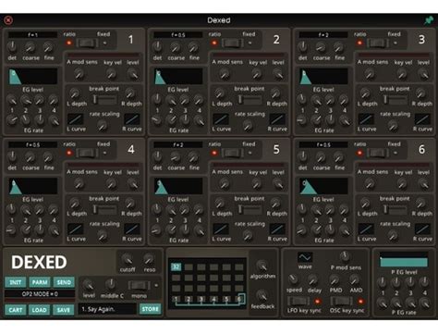Screen dimensions: 438x334
Task: Click the middle C transpose knob
Action: (111, 284)
